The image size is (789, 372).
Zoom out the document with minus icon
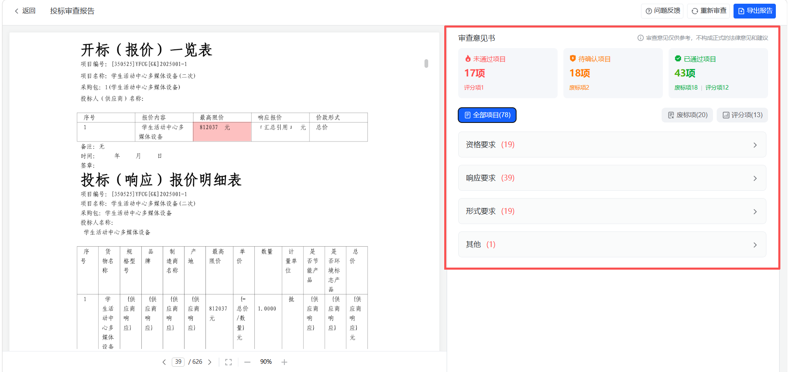pyautogui.click(x=247, y=362)
